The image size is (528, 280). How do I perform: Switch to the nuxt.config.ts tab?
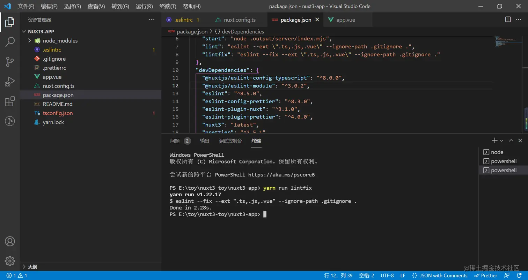(x=240, y=20)
